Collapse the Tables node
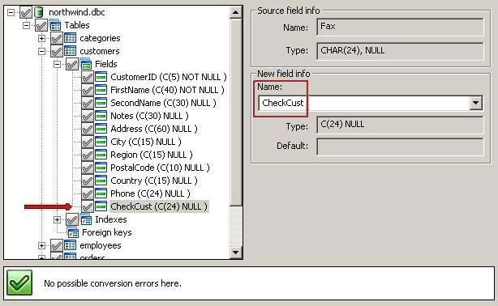Screen dimensions: 498x306 click(x=27, y=25)
